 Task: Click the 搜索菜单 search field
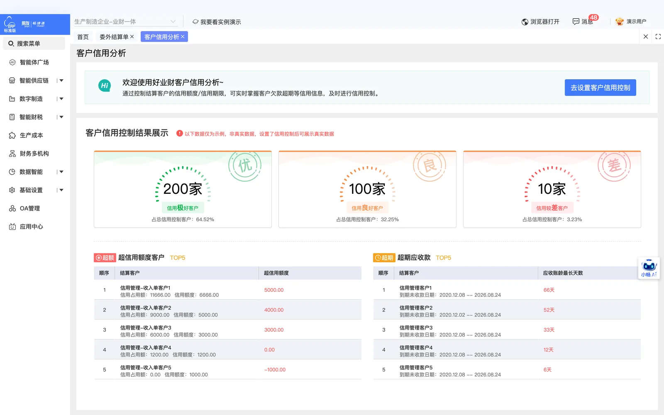tap(34, 44)
